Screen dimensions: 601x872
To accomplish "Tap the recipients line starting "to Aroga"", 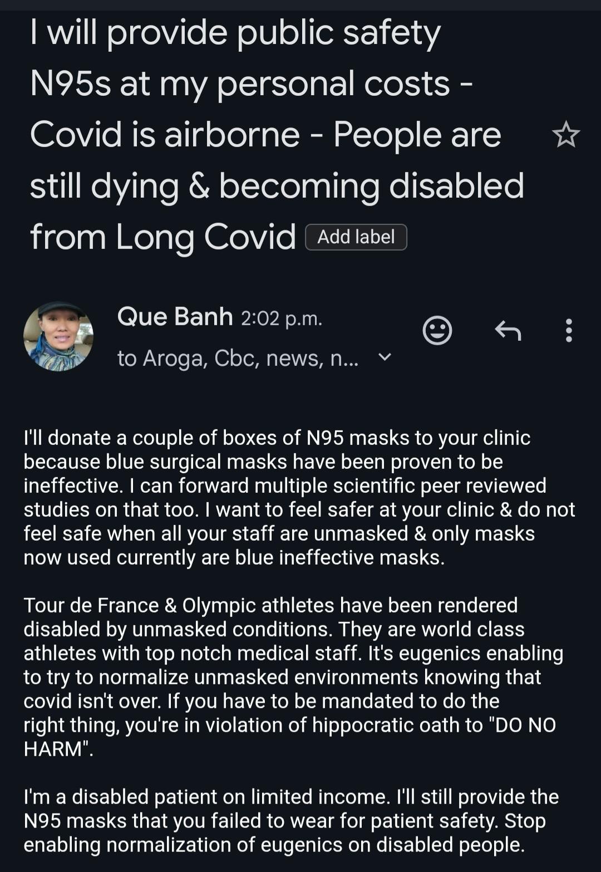I will 238,358.
